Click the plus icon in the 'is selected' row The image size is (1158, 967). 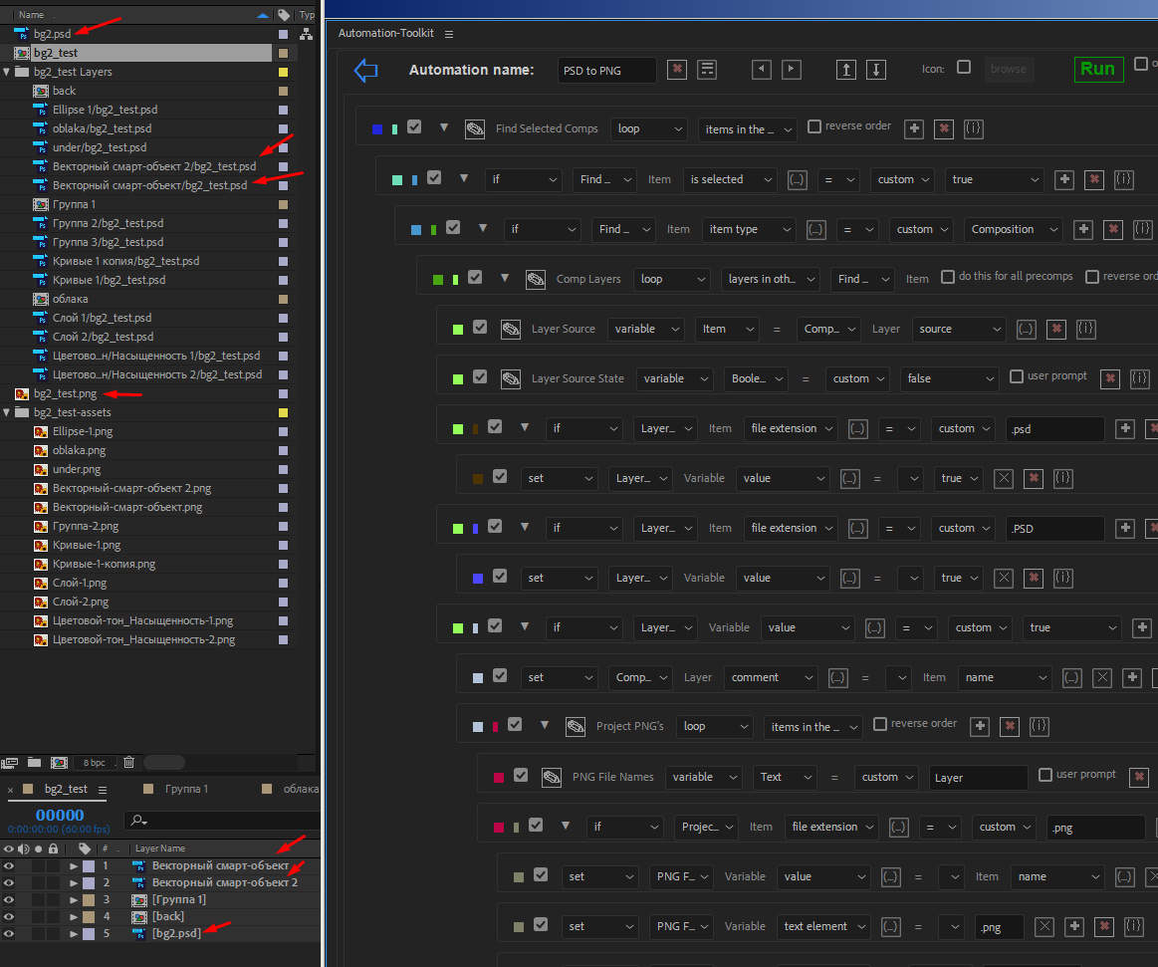point(1064,179)
